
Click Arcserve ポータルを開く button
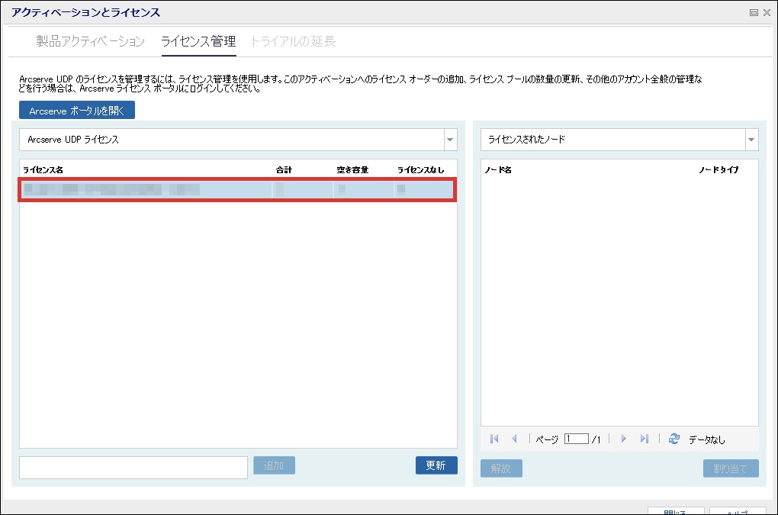(77, 110)
